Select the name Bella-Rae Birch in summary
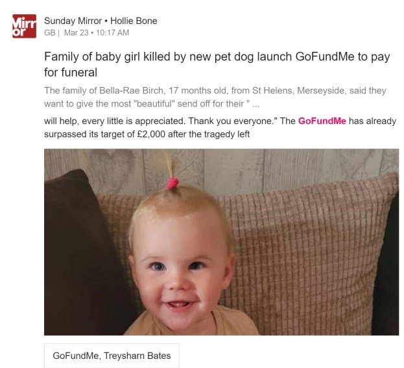 point(131,90)
